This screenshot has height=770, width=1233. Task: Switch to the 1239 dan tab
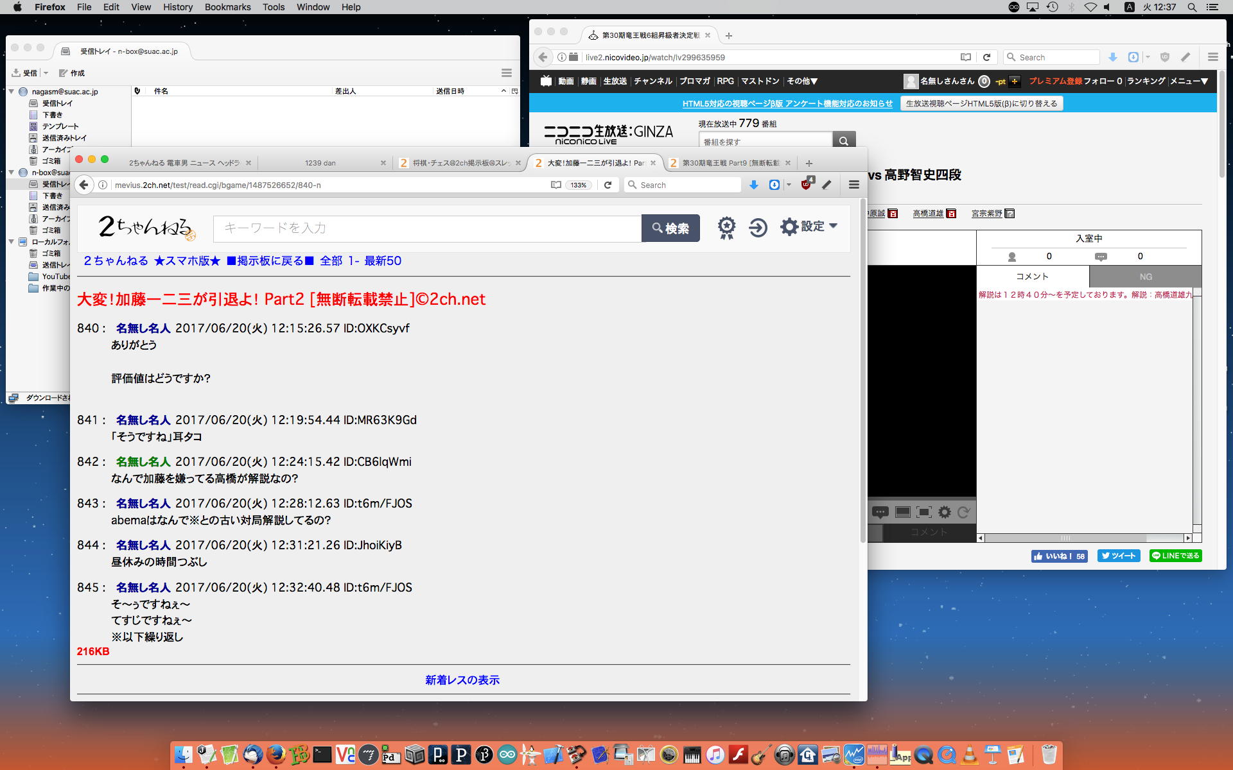click(320, 163)
